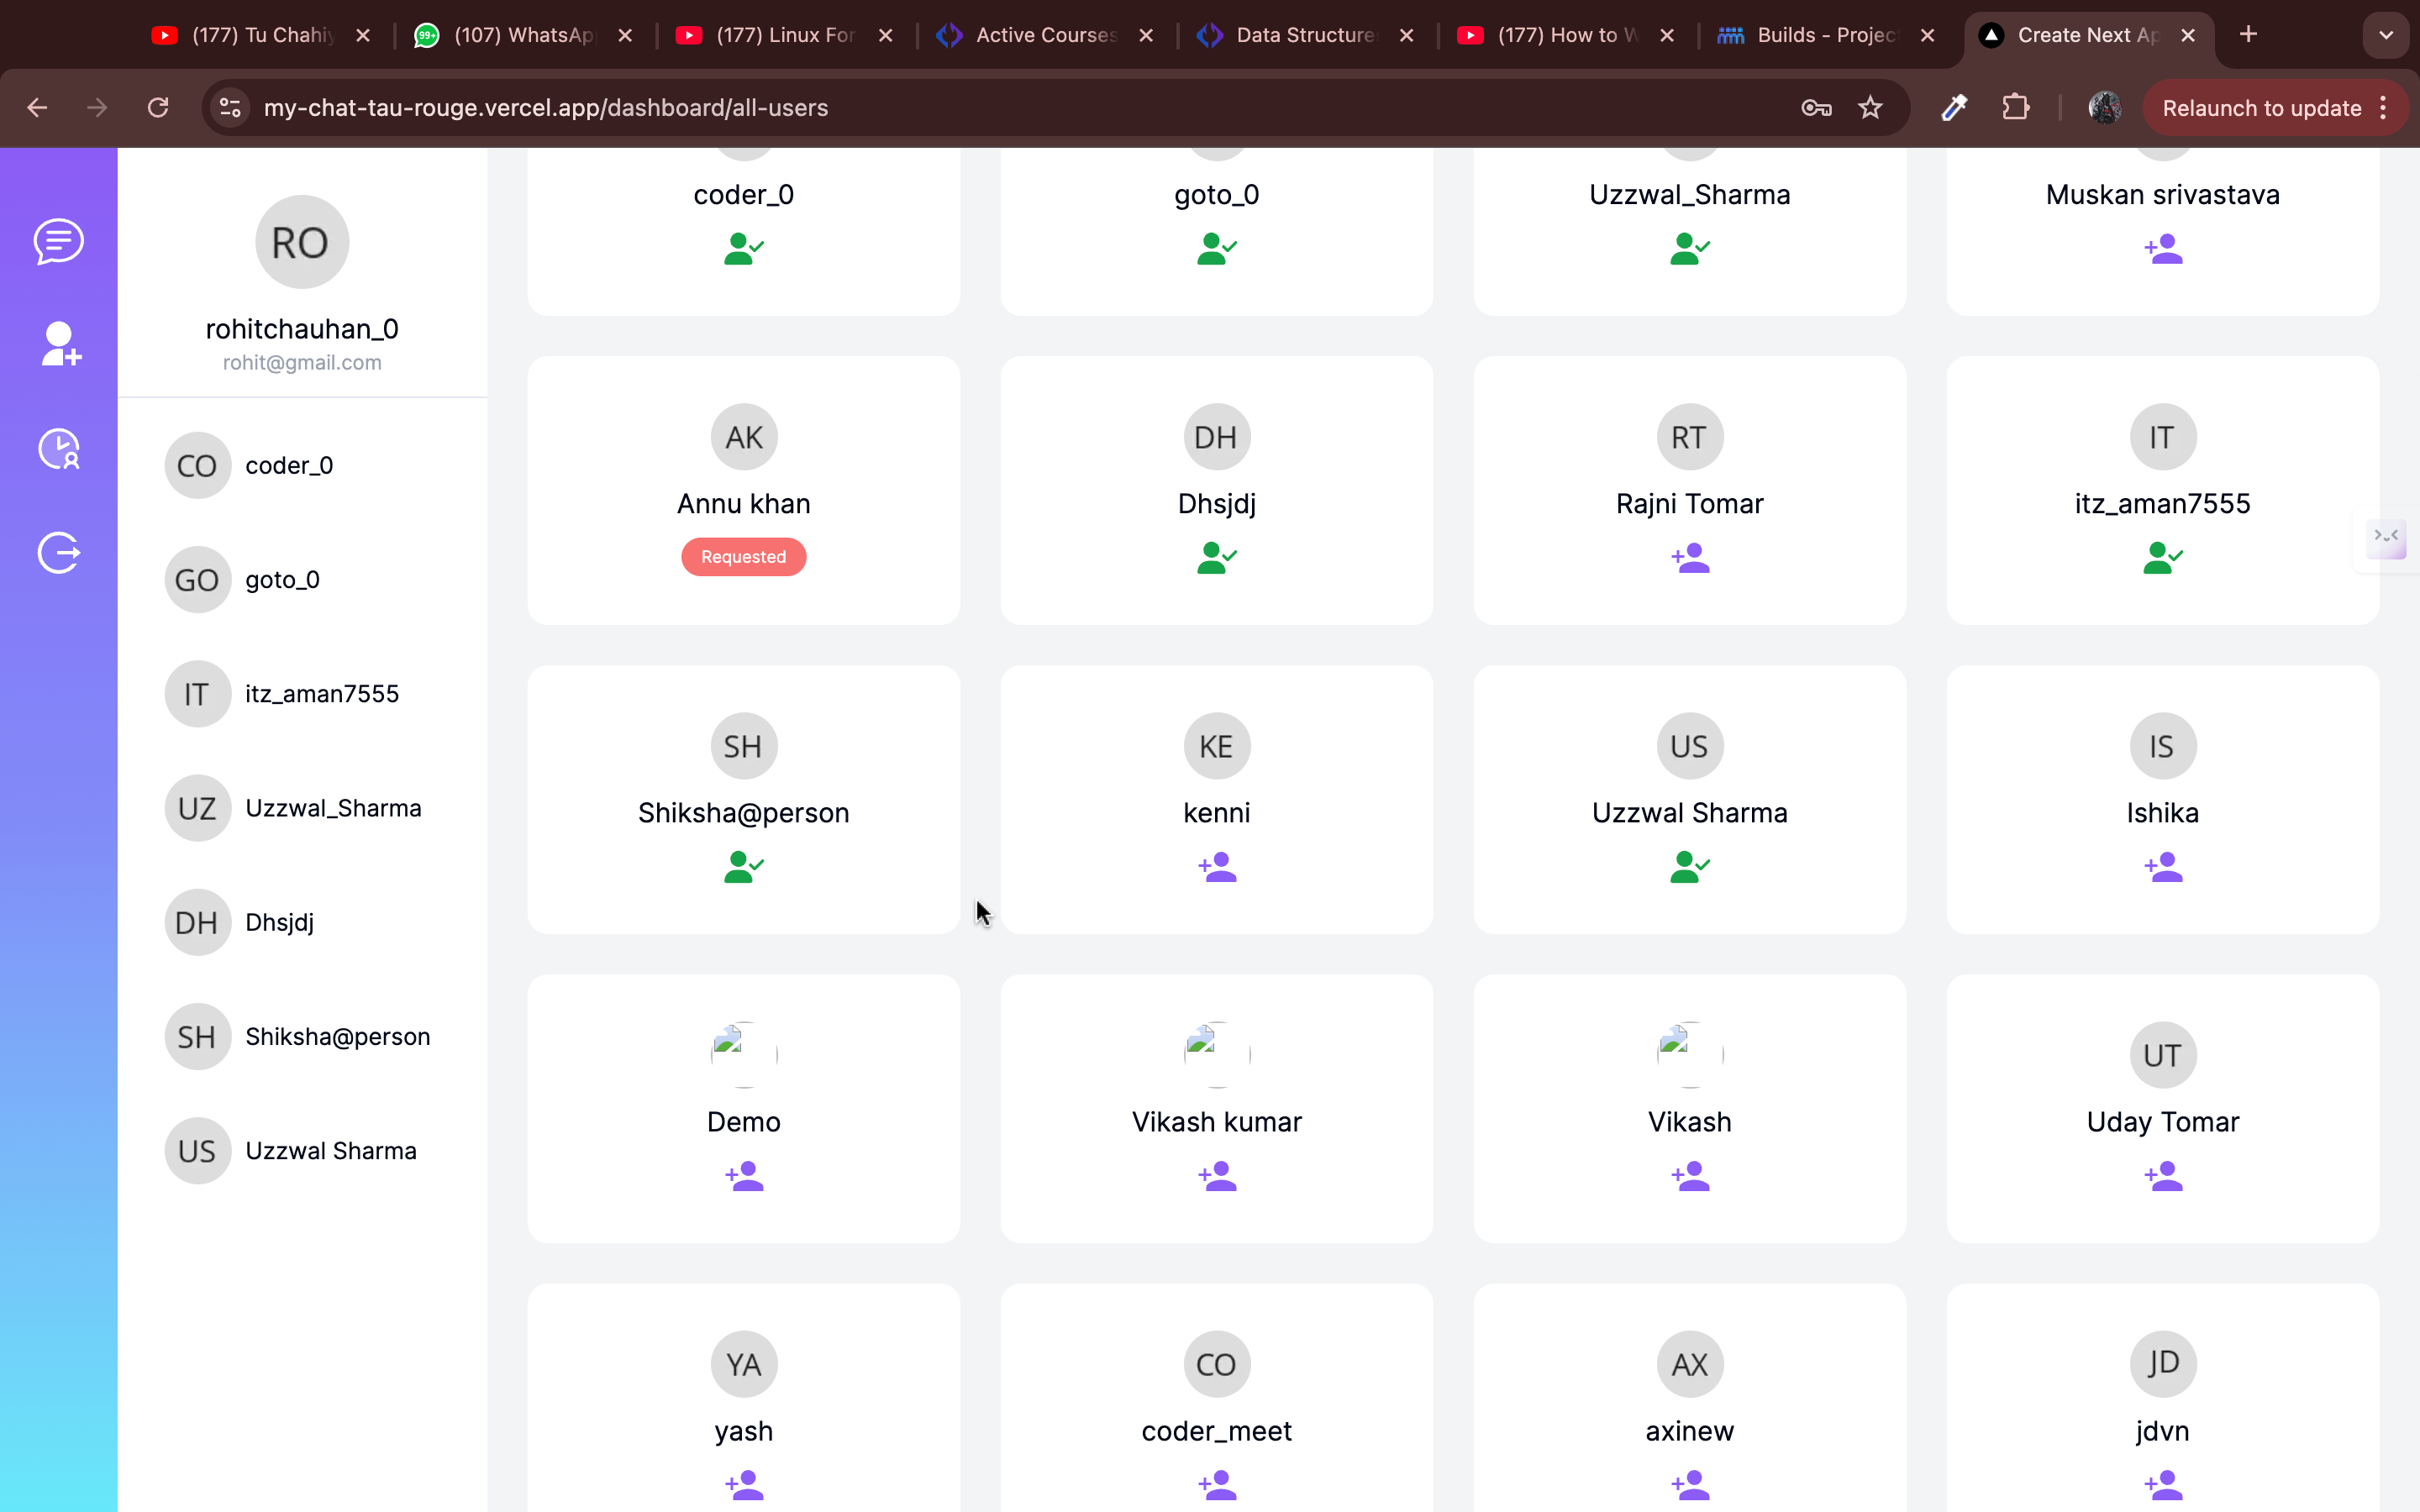2420x1512 pixels.
Task: Click add-friend icon under Ishika
Action: pos(2163,866)
